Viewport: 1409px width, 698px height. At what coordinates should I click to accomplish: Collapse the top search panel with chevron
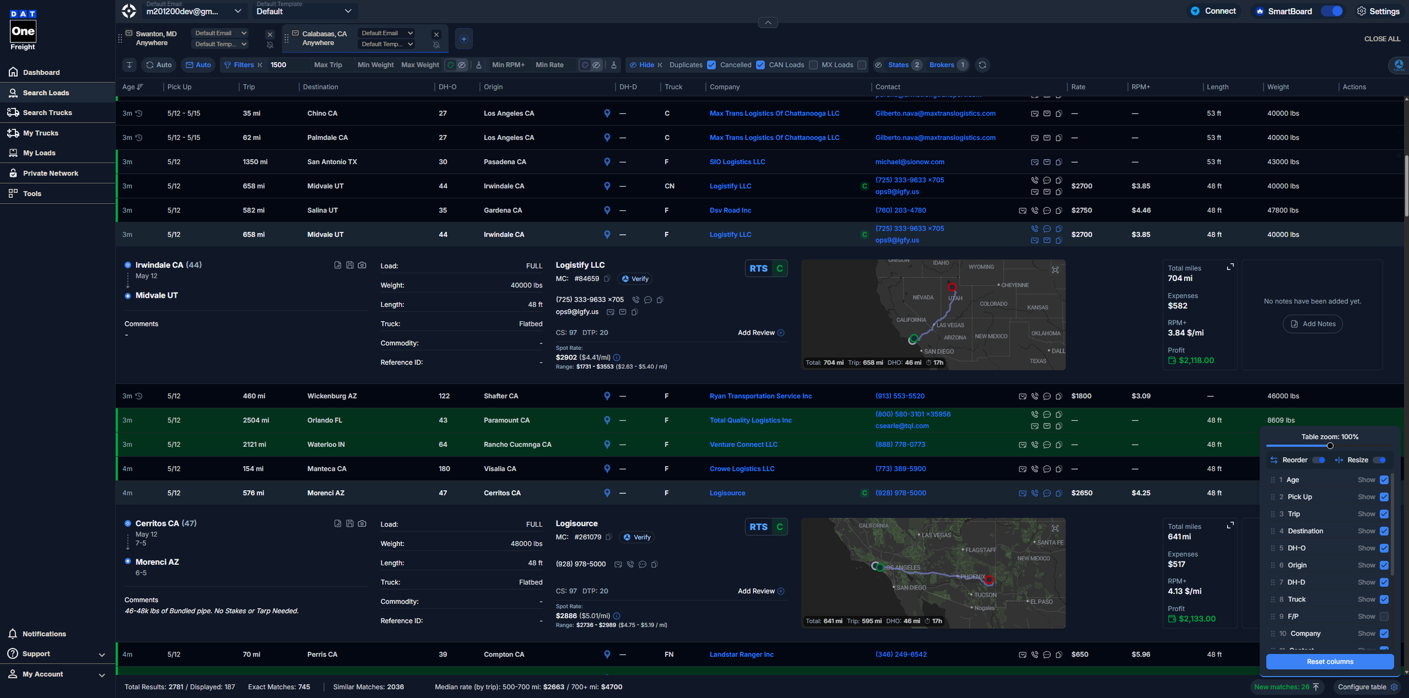[x=768, y=22]
